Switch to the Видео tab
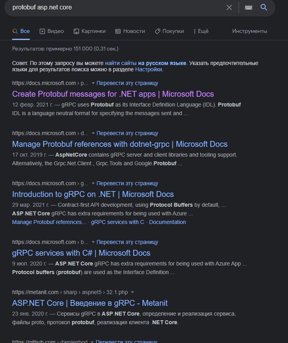 click(52, 31)
